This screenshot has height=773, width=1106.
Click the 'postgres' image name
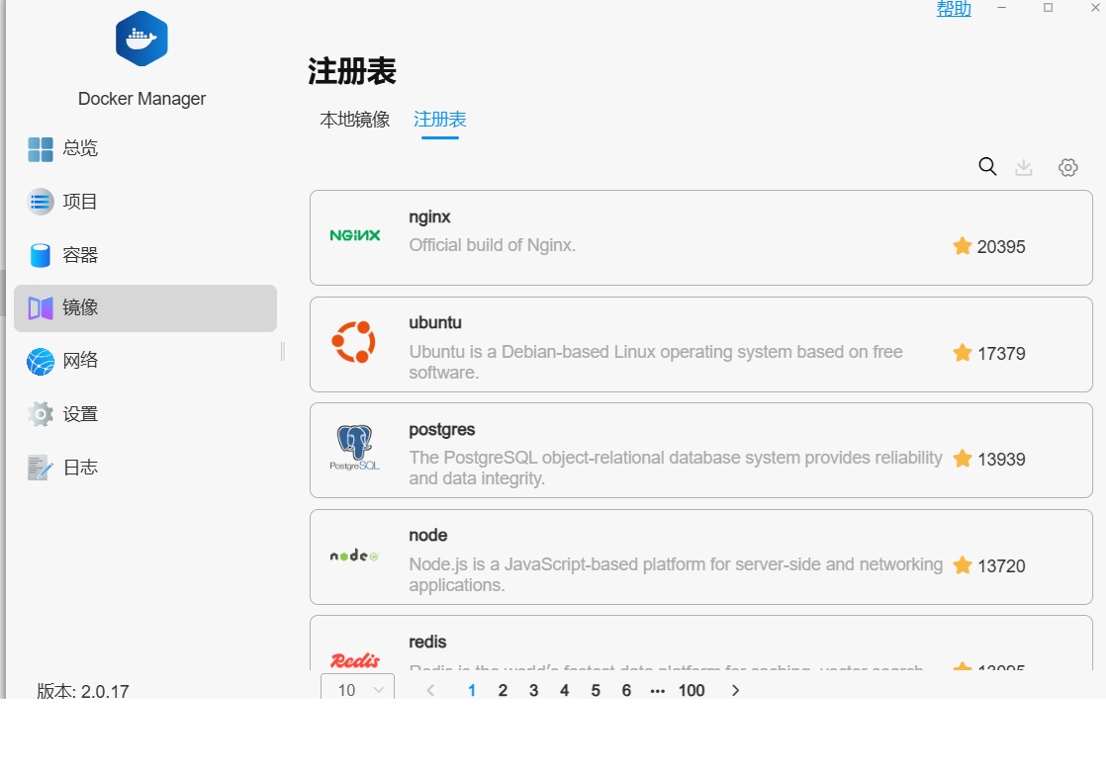(442, 430)
